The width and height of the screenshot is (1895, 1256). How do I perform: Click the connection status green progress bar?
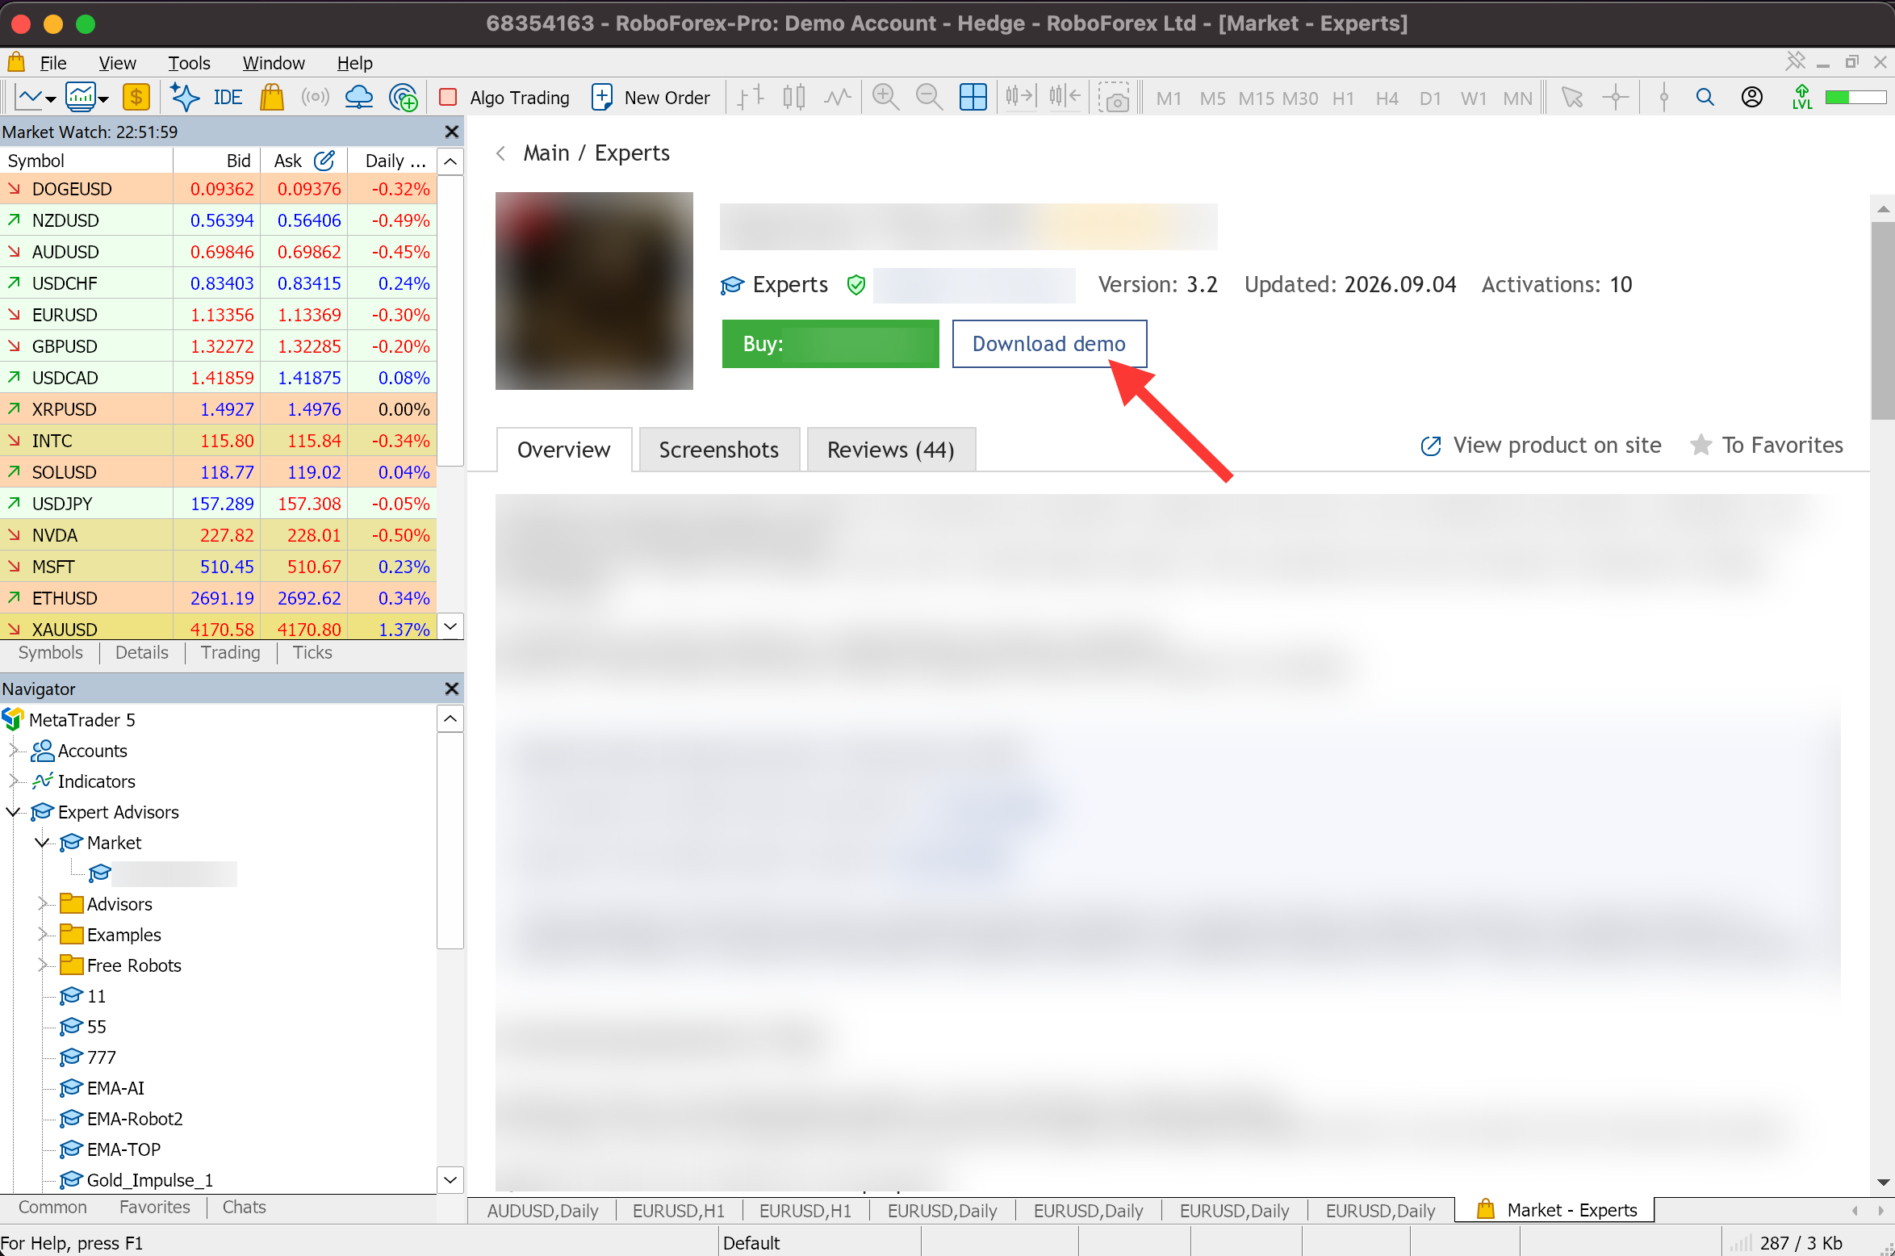[x=1855, y=98]
